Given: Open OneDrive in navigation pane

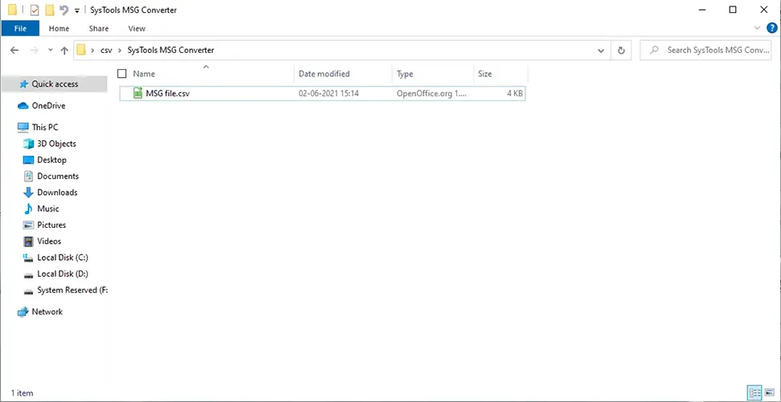Looking at the screenshot, I should [x=48, y=105].
